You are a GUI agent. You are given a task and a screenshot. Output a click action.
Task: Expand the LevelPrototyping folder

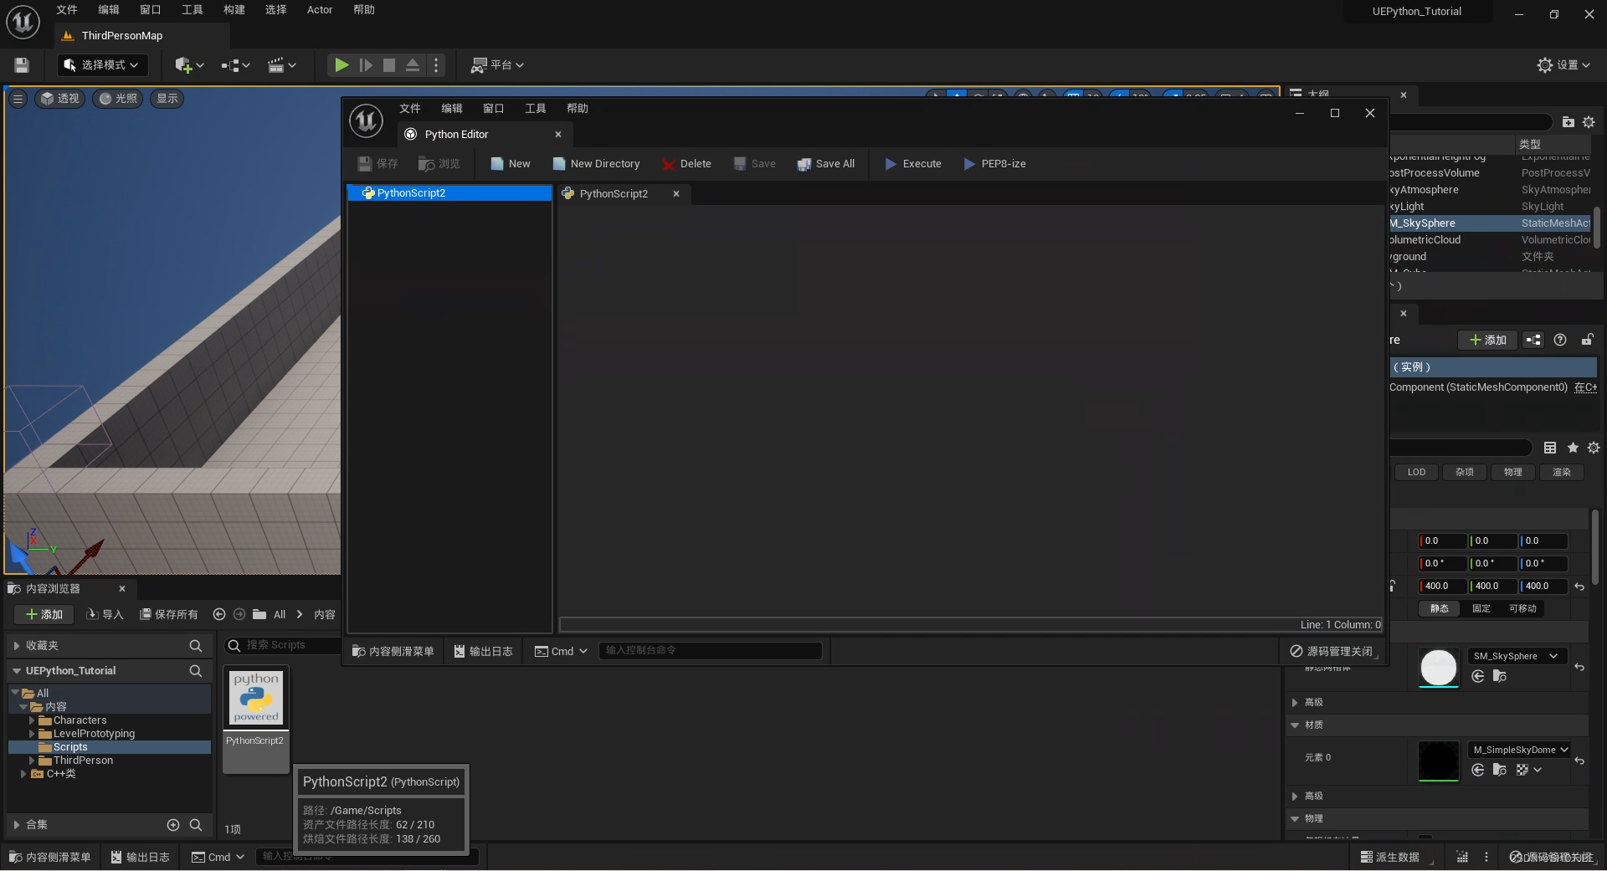[32, 734]
